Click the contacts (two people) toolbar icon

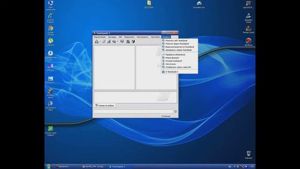[128, 41]
